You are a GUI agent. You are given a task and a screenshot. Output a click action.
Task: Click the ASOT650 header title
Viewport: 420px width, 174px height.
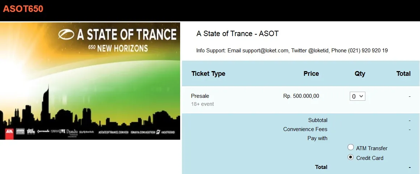pos(23,9)
